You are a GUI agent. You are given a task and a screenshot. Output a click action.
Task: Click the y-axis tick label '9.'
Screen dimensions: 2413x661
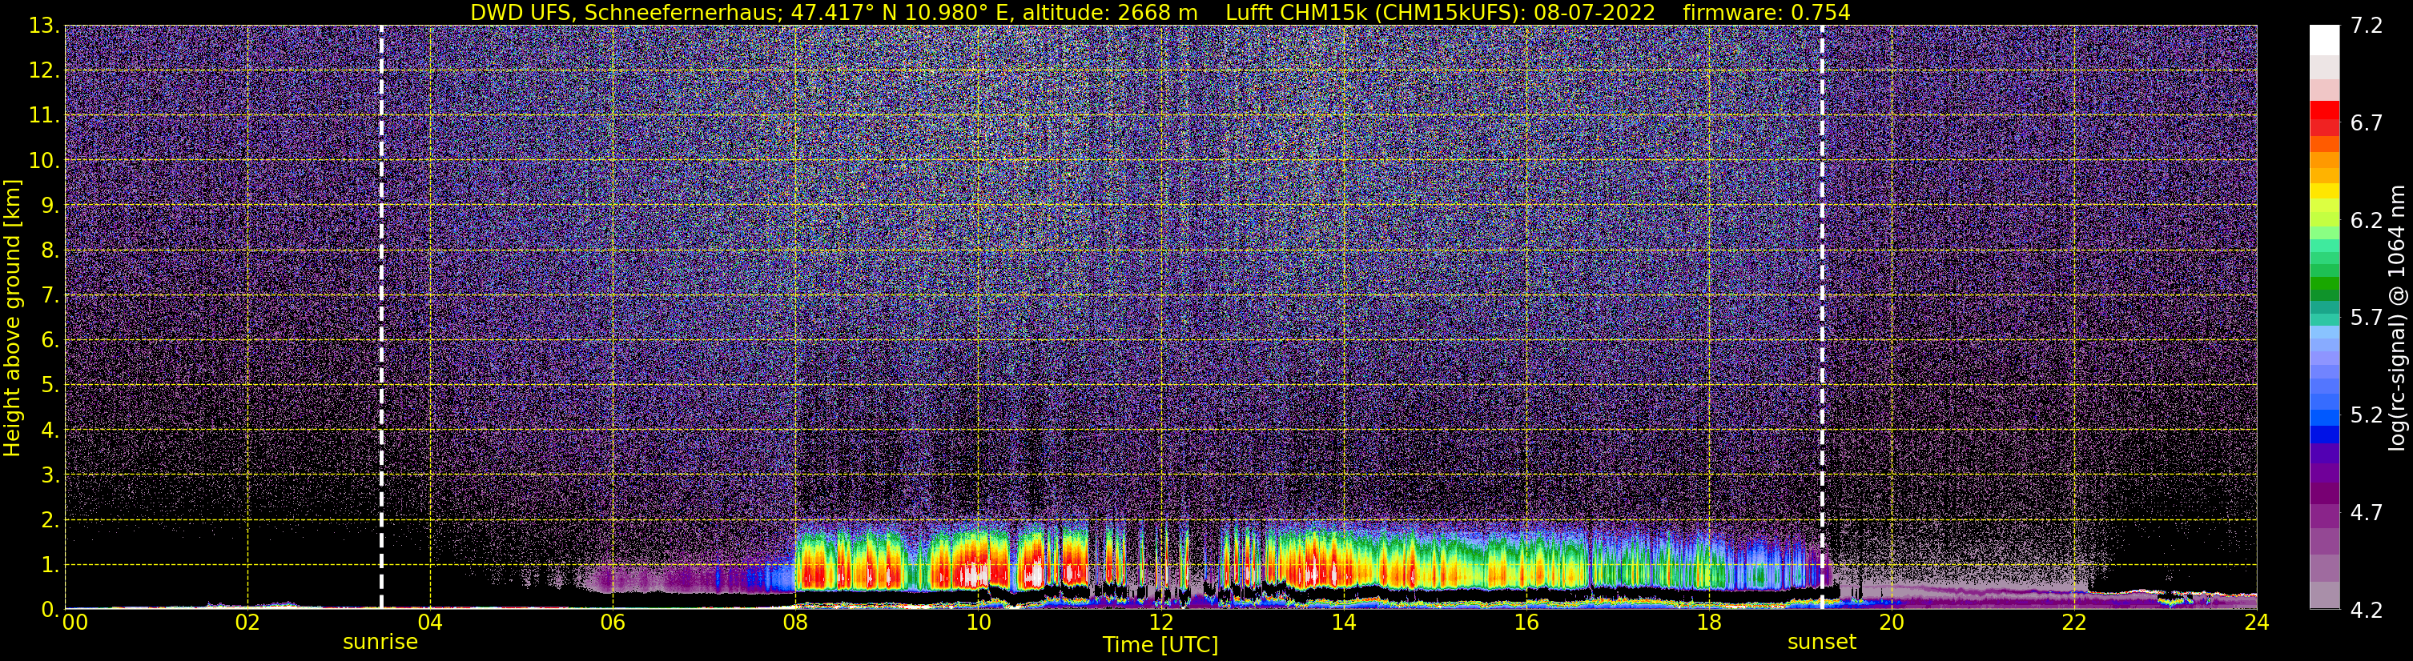pyautogui.click(x=50, y=206)
